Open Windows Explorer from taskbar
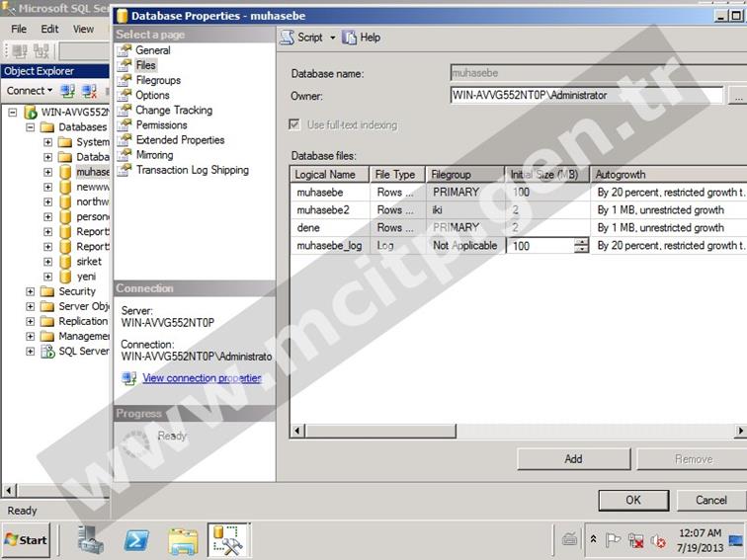The width and height of the screenshot is (747, 560). (x=183, y=541)
